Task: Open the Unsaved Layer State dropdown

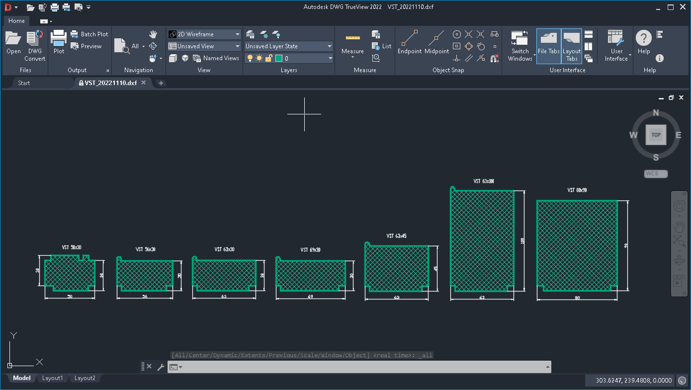Action: coord(329,46)
